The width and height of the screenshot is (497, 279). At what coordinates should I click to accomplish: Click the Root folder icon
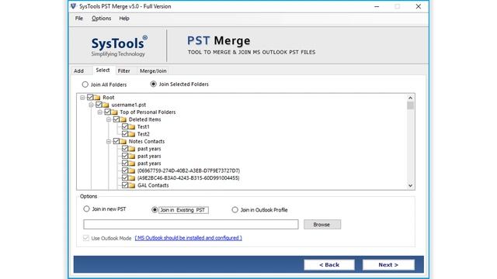(97, 98)
